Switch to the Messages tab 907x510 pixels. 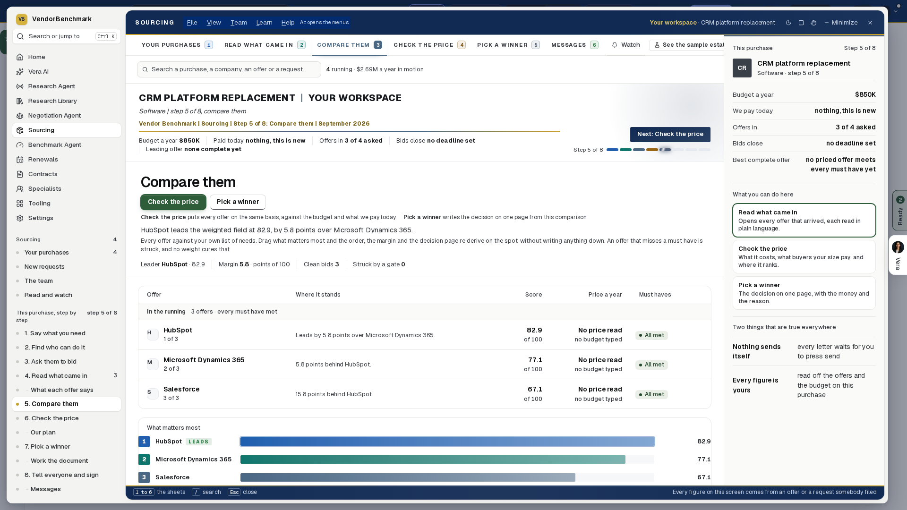[575, 45]
